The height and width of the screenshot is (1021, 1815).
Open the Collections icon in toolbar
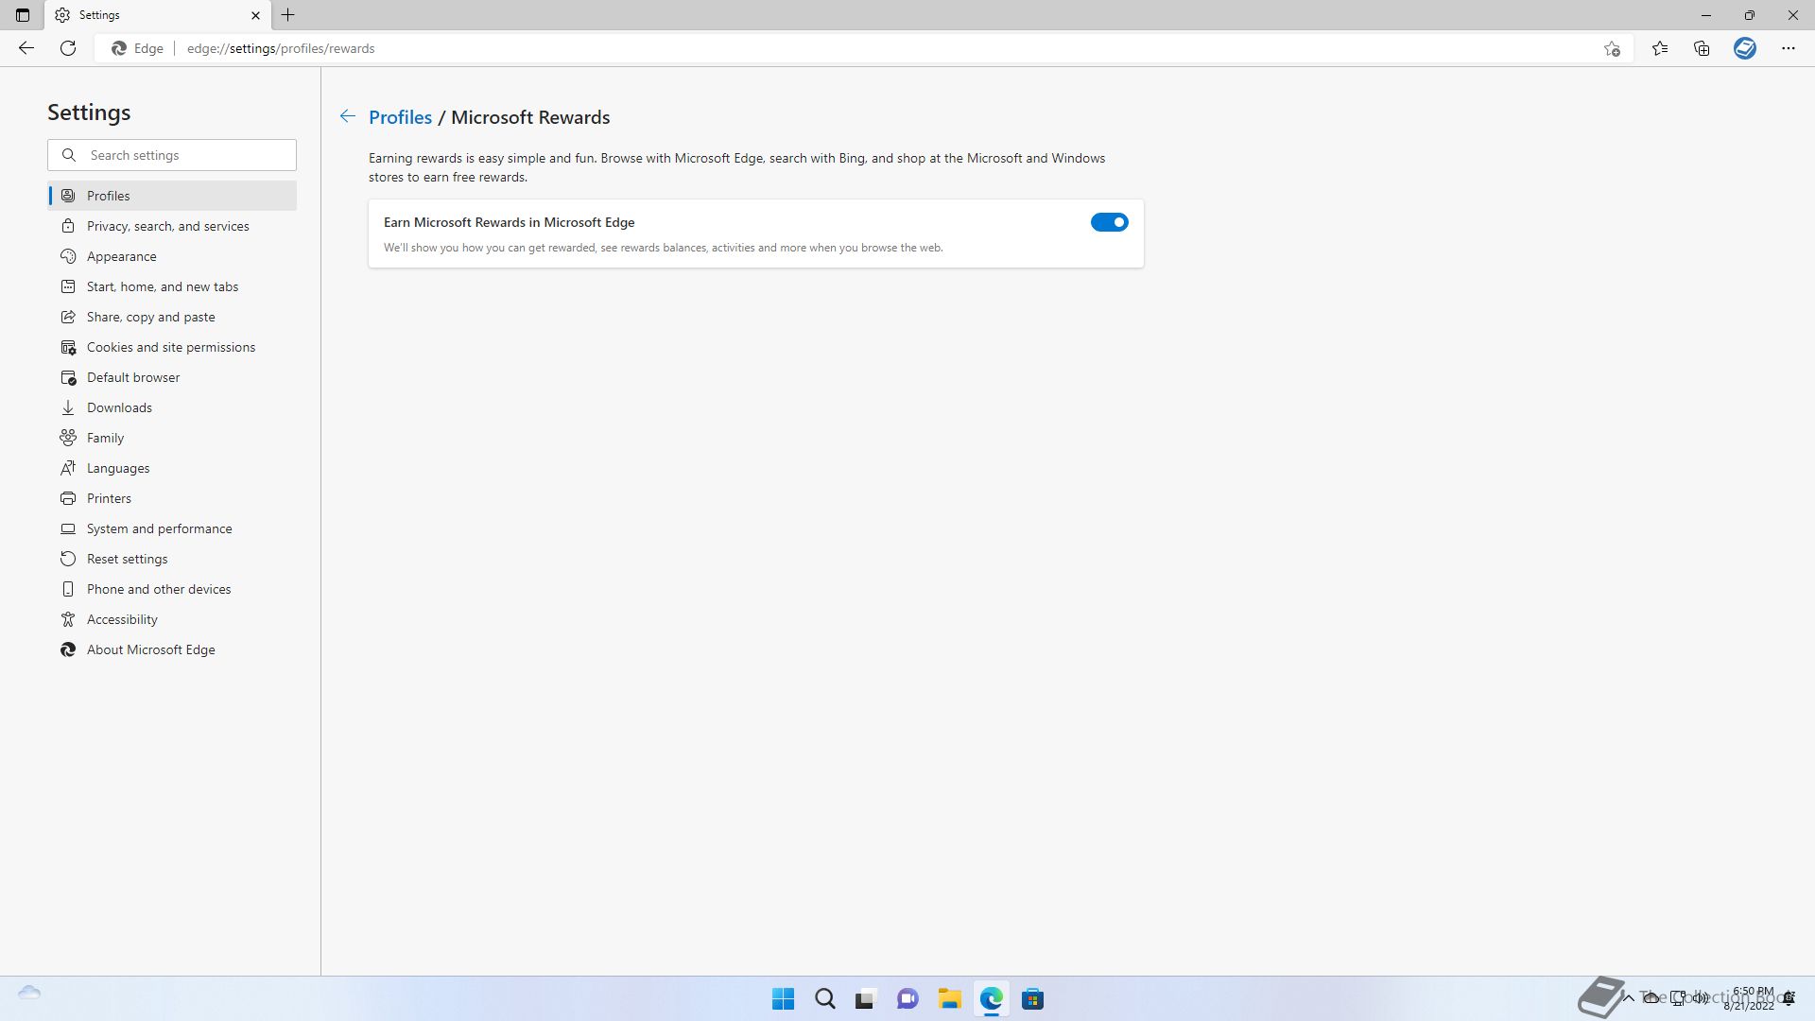(1702, 48)
